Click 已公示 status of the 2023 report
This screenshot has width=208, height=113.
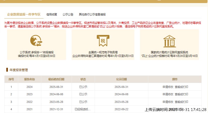pos(83,94)
